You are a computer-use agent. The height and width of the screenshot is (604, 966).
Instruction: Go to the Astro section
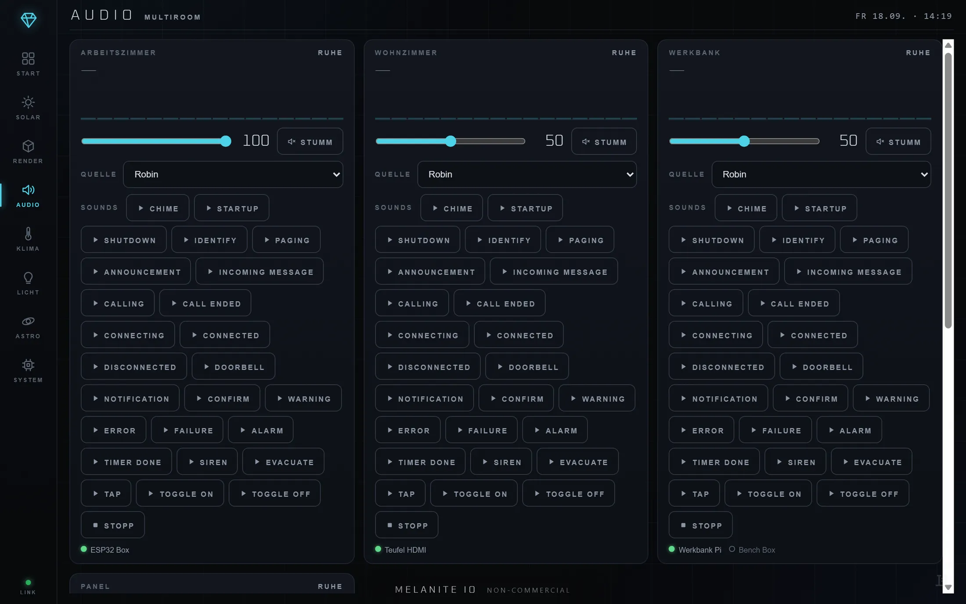(x=28, y=327)
